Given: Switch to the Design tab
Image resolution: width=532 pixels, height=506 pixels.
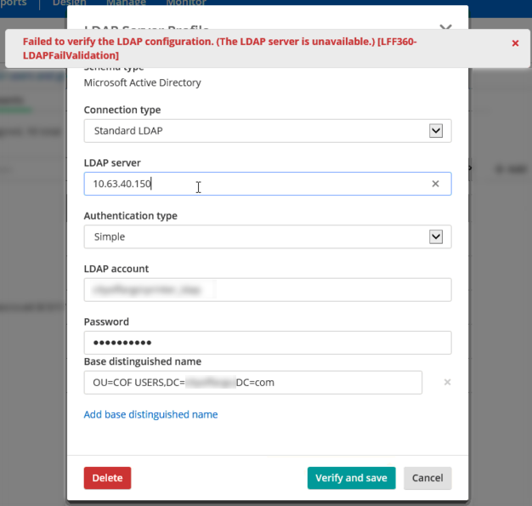Looking at the screenshot, I should point(70,3).
